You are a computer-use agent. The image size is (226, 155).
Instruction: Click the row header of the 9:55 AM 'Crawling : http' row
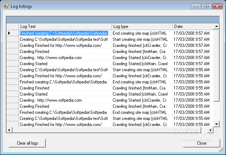coord(13,100)
